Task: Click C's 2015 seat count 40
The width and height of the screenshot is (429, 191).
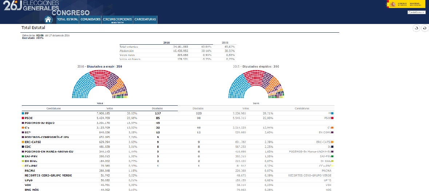Action: pos(199,127)
